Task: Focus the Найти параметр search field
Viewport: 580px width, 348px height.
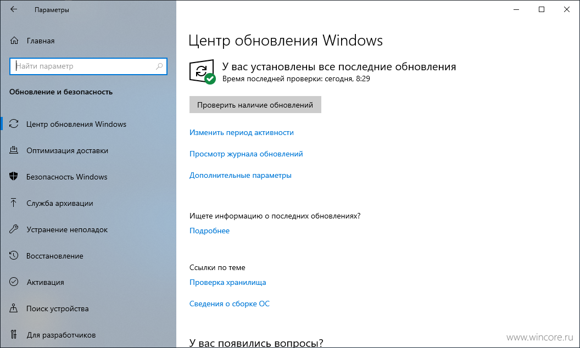Action: point(88,66)
